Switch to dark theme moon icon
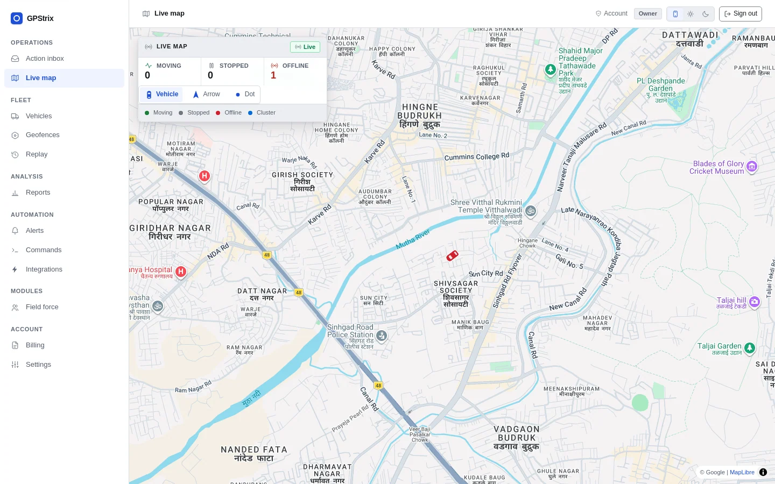This screenshot has height=484, width=775. (x=706, y=14)
